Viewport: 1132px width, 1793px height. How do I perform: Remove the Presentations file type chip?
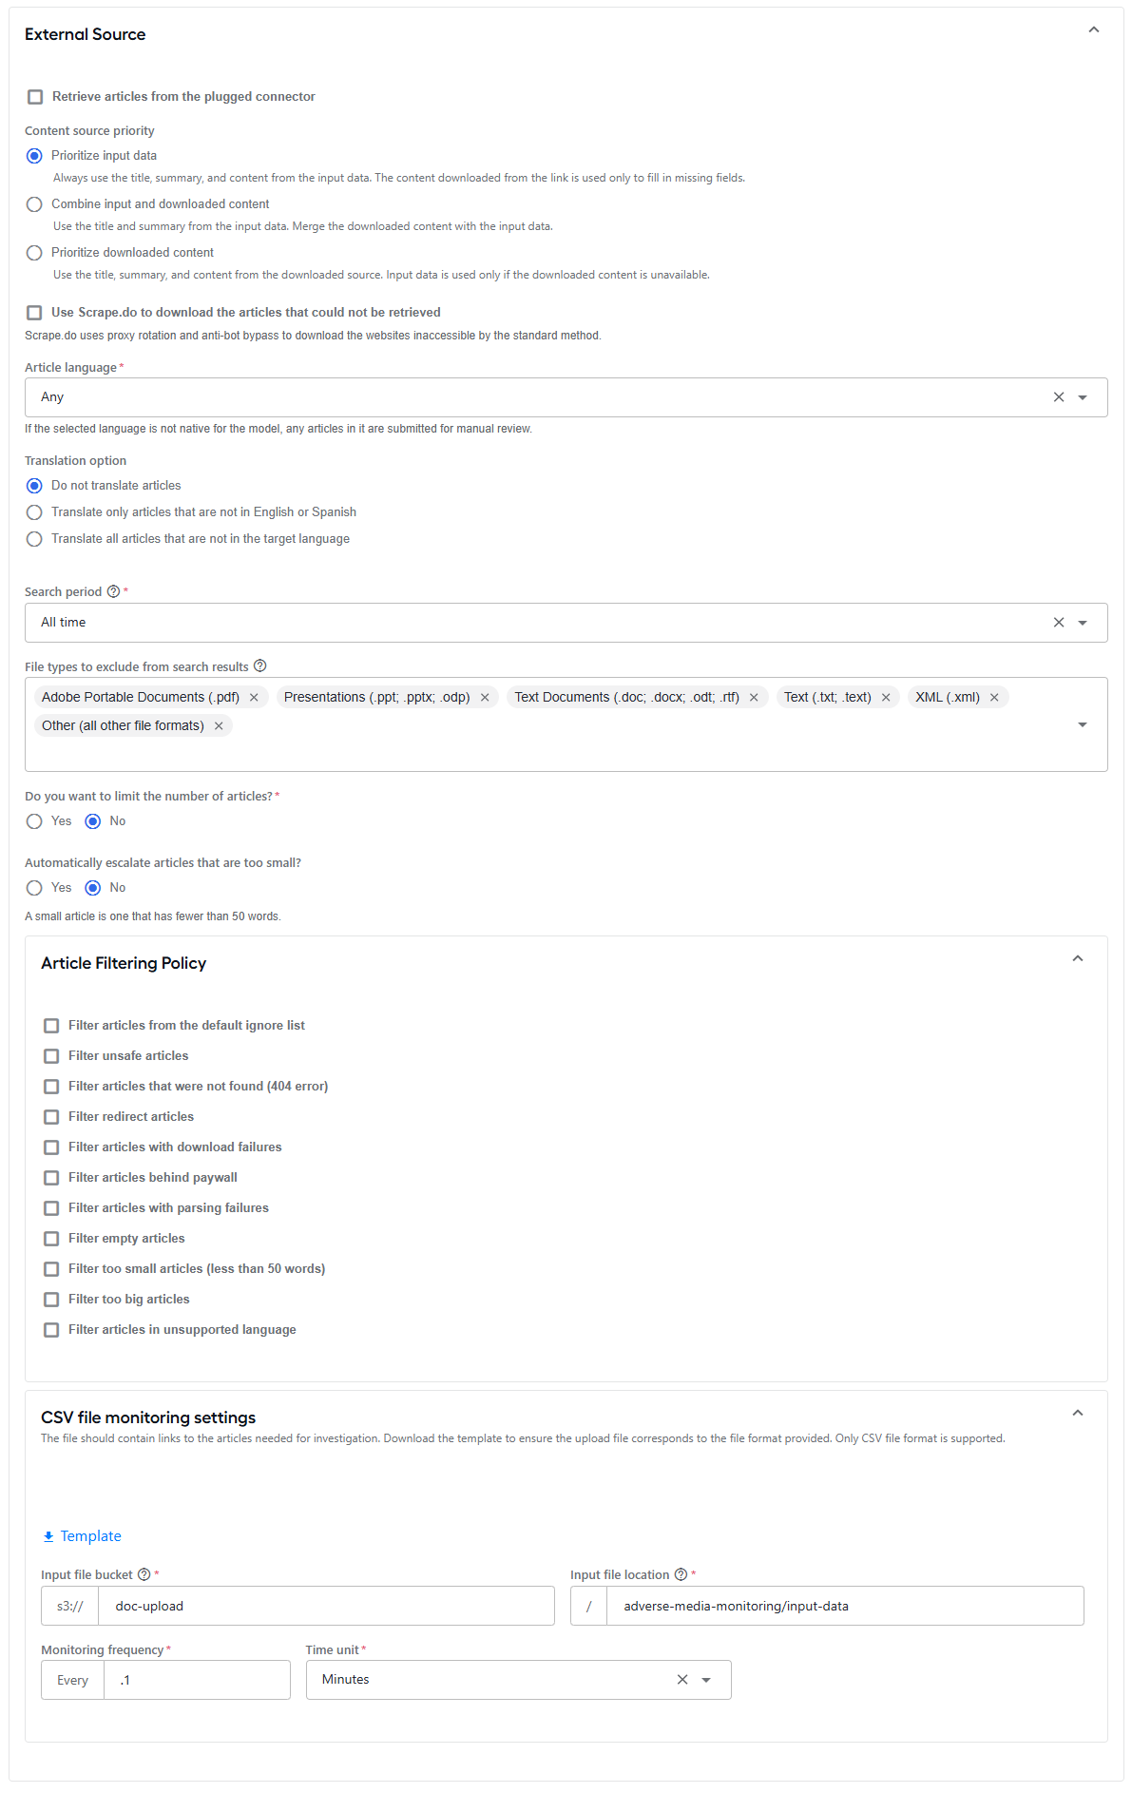pyautogui.click(x=485, y=698)
